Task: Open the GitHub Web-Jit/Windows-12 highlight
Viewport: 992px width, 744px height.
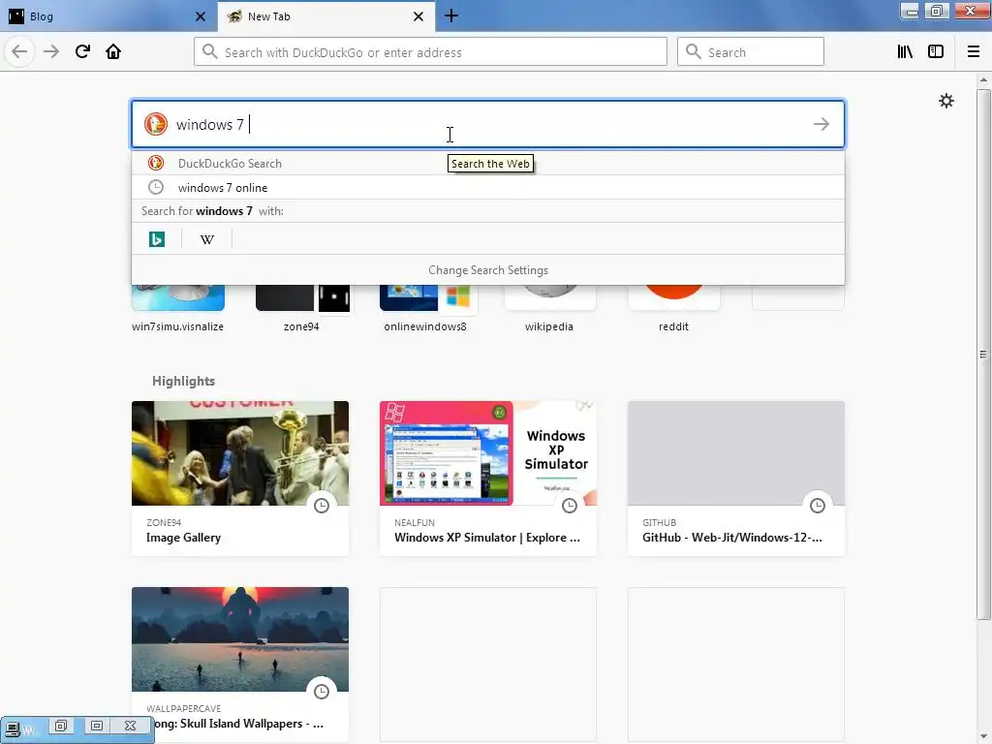Action: [x=736, y=479]
